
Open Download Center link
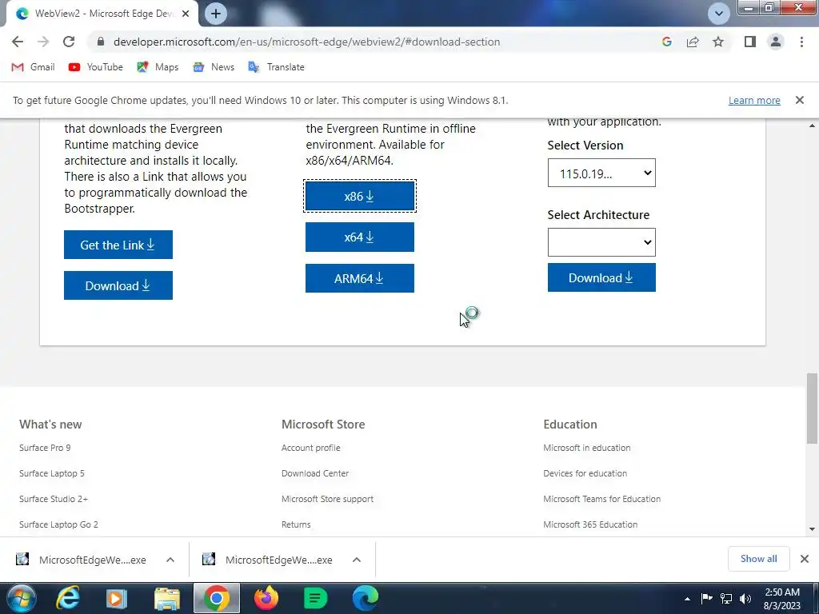pos(315,473)
